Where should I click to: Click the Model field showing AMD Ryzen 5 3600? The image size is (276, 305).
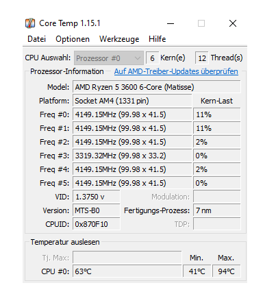[x=157, y=87]
